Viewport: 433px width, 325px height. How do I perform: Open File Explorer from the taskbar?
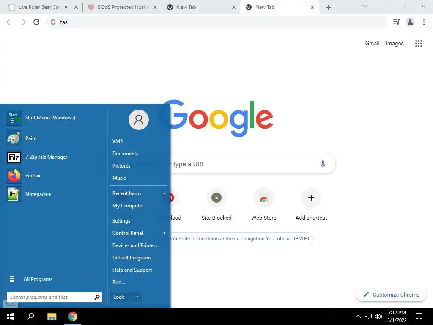(x=52, y=317)
